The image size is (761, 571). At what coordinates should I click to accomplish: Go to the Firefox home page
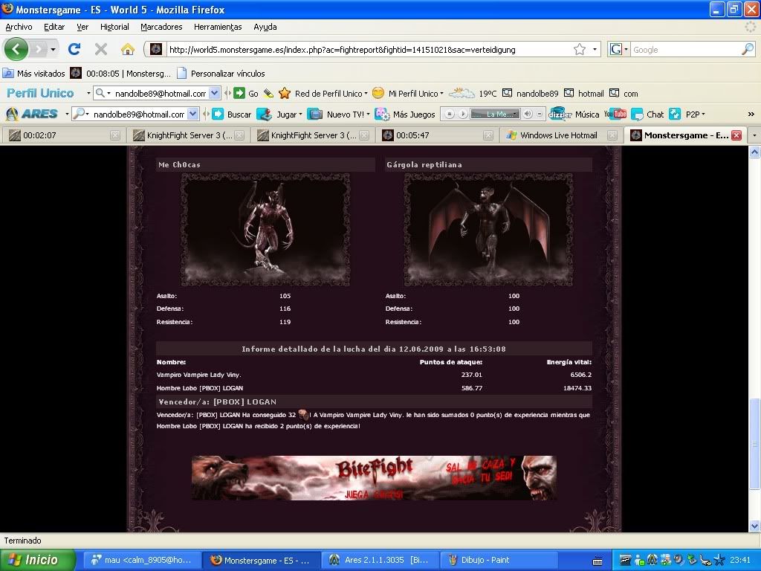128,49
